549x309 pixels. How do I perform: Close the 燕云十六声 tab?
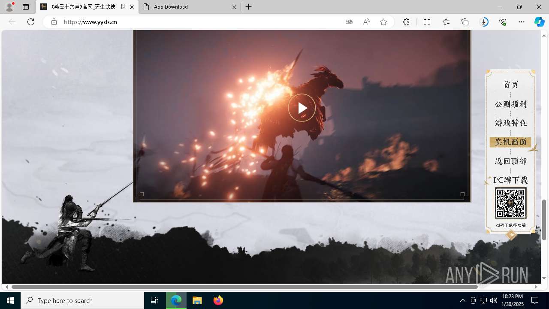pyautogui.click(x=132, y=7)
